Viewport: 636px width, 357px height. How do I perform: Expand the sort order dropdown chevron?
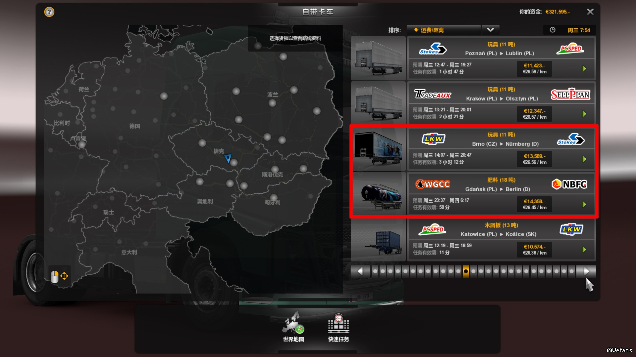(x=491, y=30)
